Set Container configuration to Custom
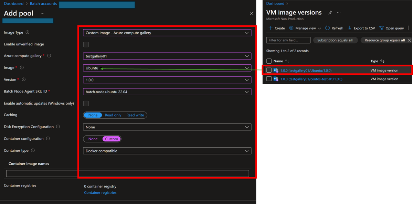413x204 pixels. pos(112,139)
